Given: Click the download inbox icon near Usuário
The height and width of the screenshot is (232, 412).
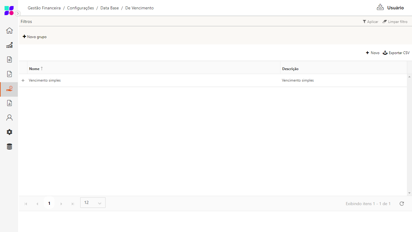Looking at the screenshot, I should coord(380,7).
